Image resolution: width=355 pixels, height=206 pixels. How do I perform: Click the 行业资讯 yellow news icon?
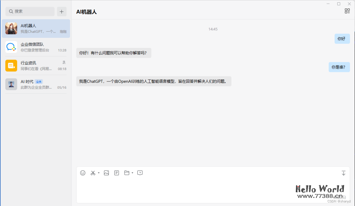[11, 66]
